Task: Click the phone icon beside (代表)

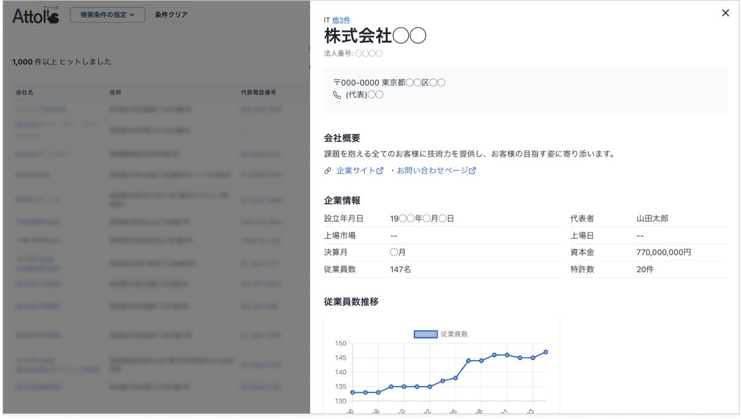Action: tap(337, 95)
